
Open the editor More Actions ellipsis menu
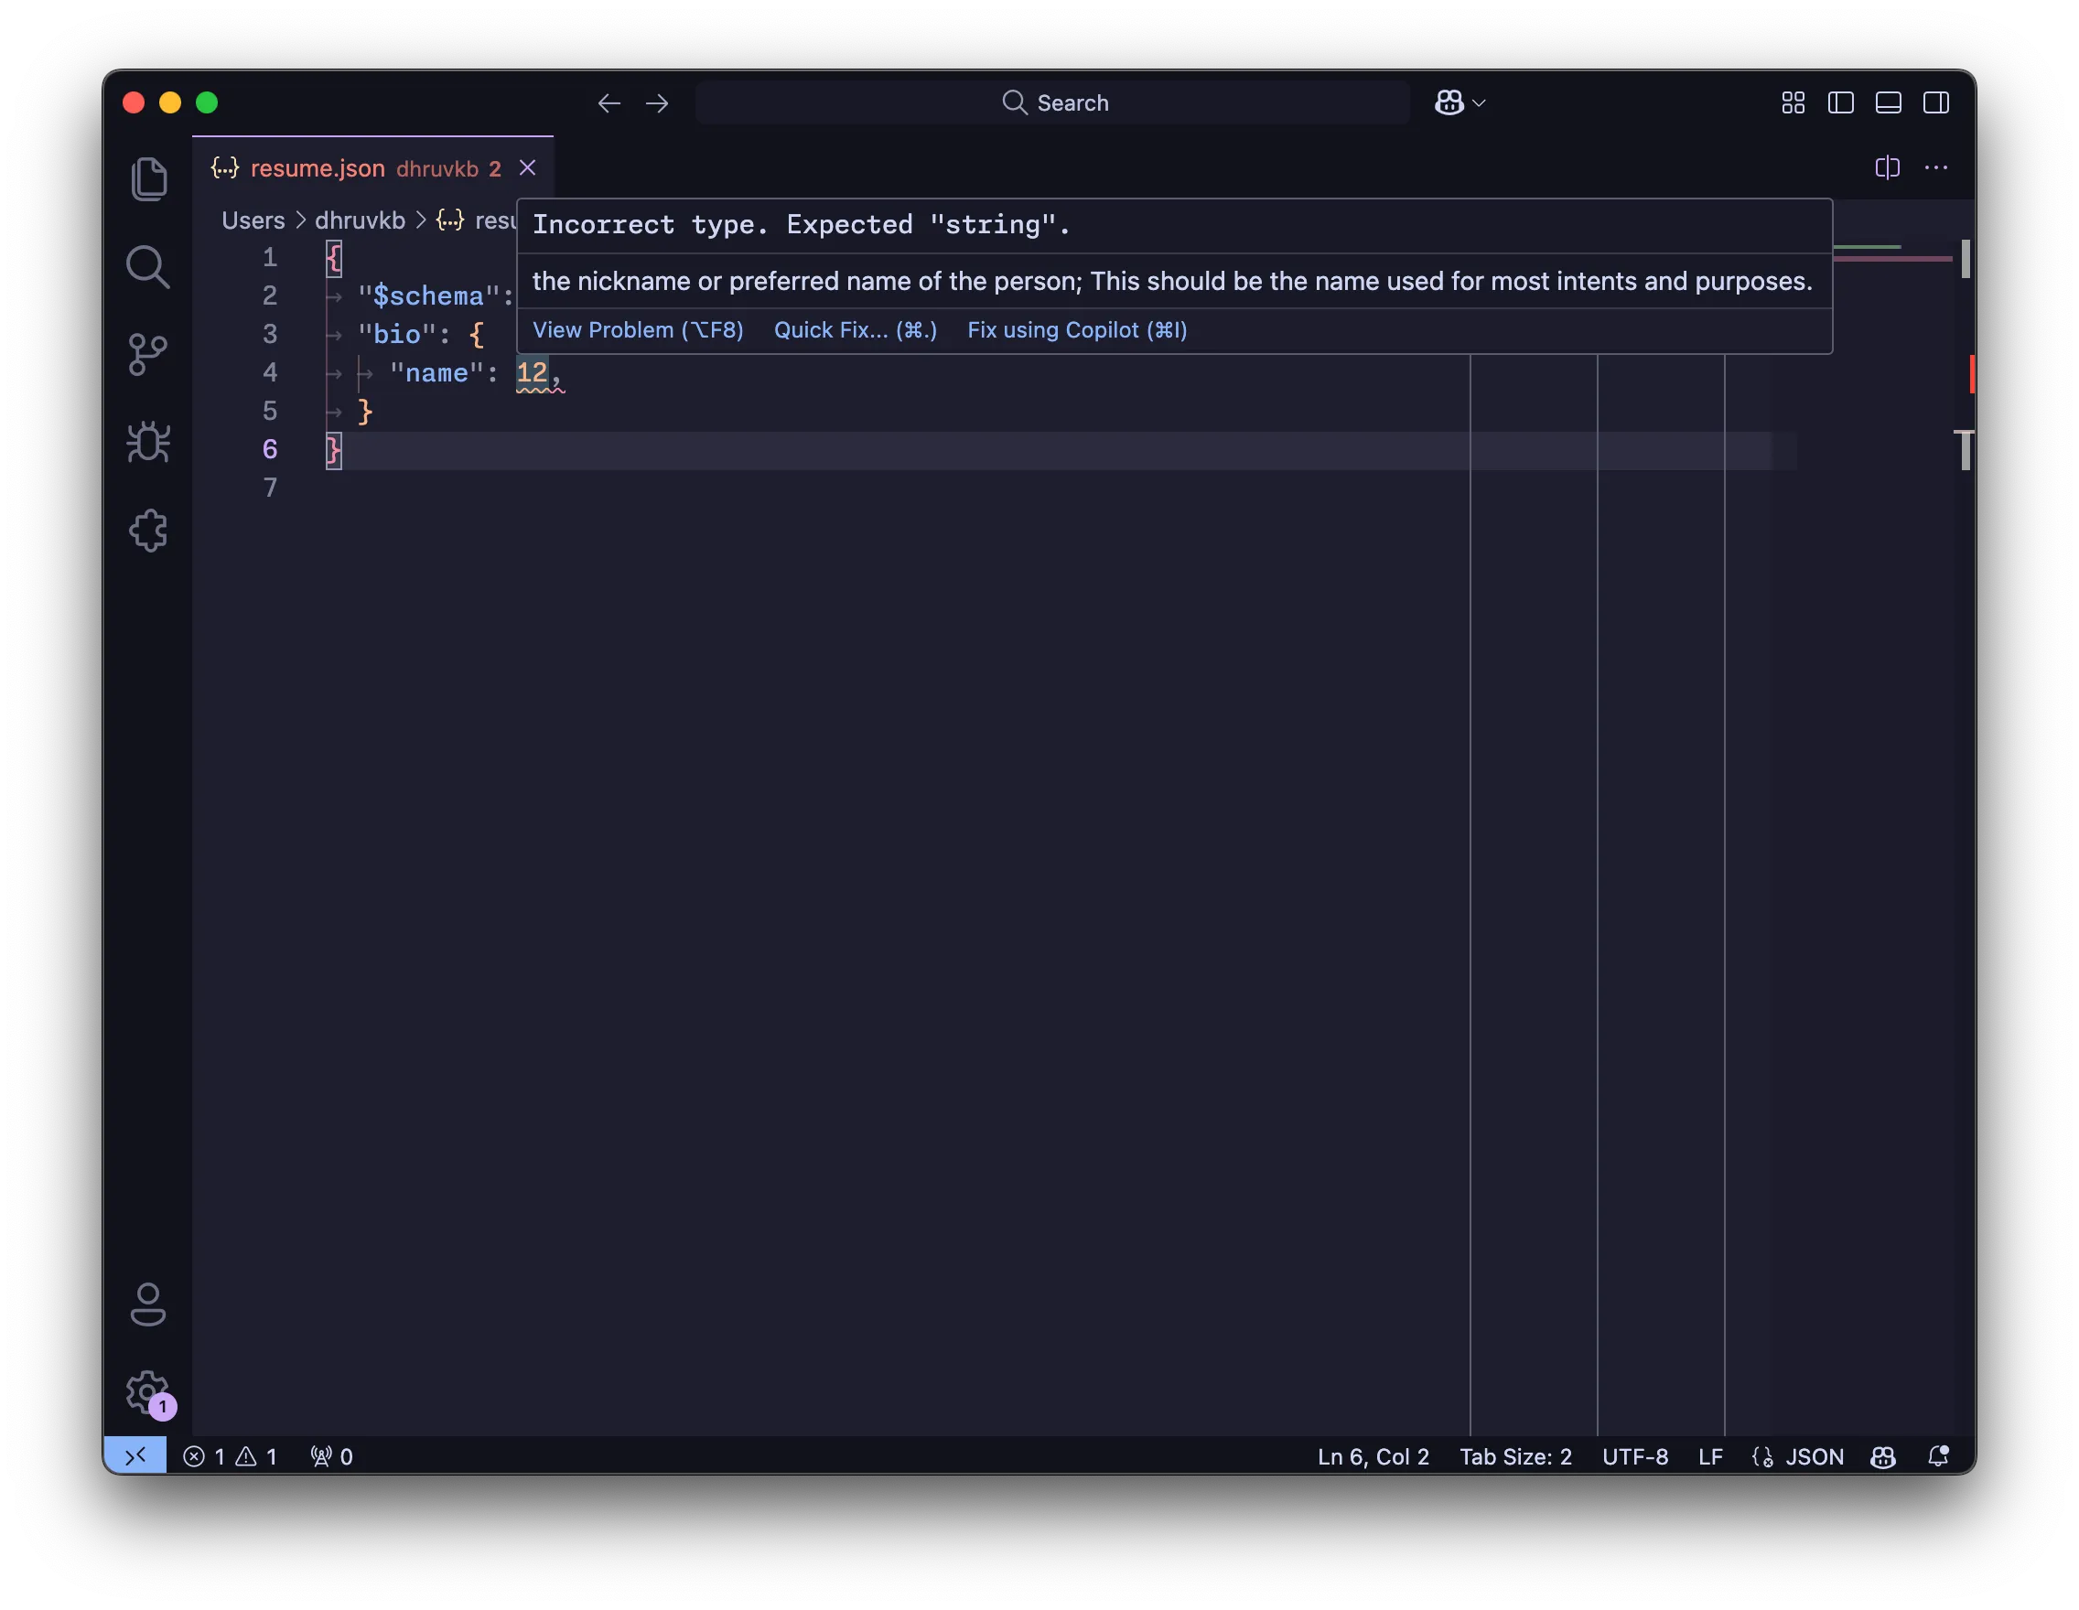pyautogui.click(x=1935, y=167)
